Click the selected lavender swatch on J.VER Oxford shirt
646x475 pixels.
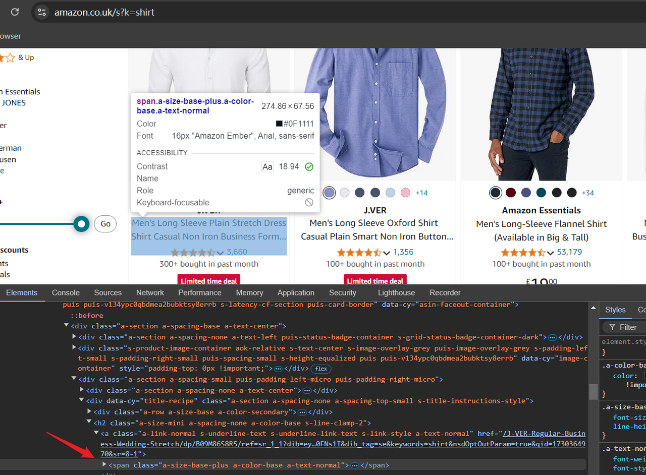(x=329, y=193)
